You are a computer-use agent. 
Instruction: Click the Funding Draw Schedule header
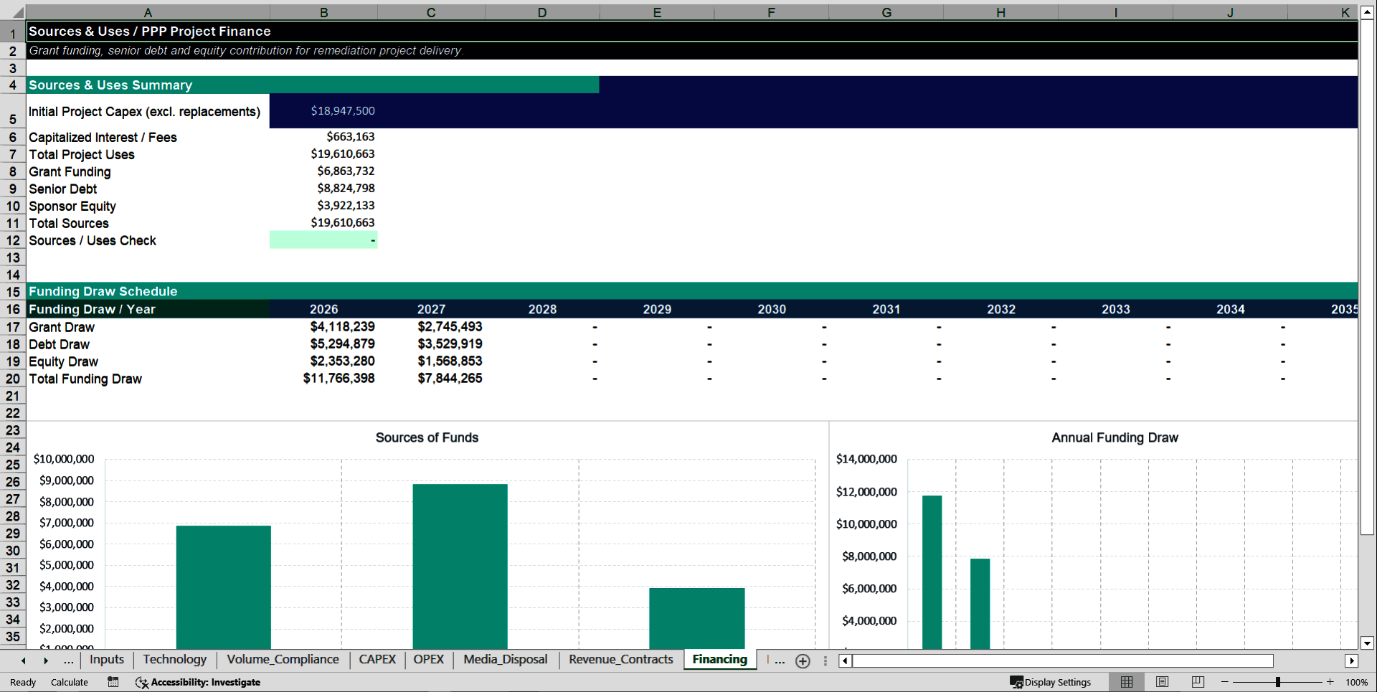coord(691,291)
